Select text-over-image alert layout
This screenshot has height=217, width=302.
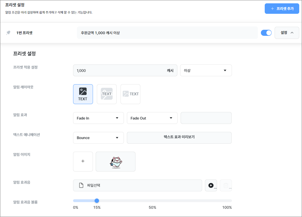(107, 94)
